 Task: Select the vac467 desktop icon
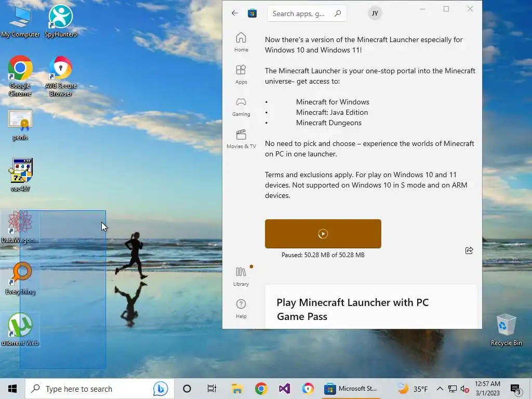20,175
